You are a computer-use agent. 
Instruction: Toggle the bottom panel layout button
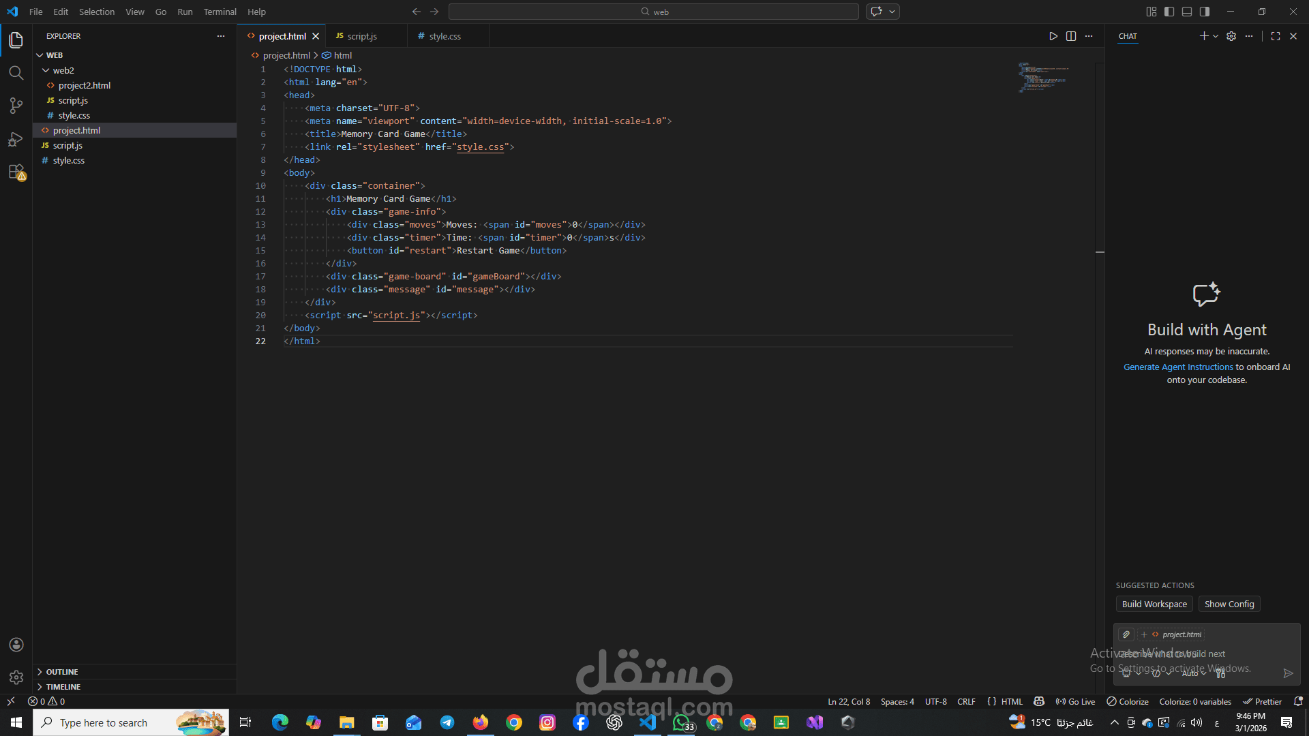point(1187,12)
